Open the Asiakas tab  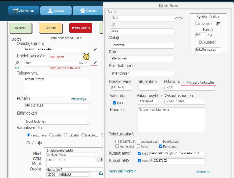click(56, 11)
